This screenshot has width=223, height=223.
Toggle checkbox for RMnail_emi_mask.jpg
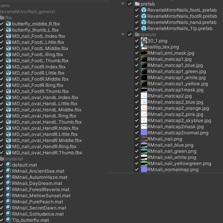pos(137,53)
